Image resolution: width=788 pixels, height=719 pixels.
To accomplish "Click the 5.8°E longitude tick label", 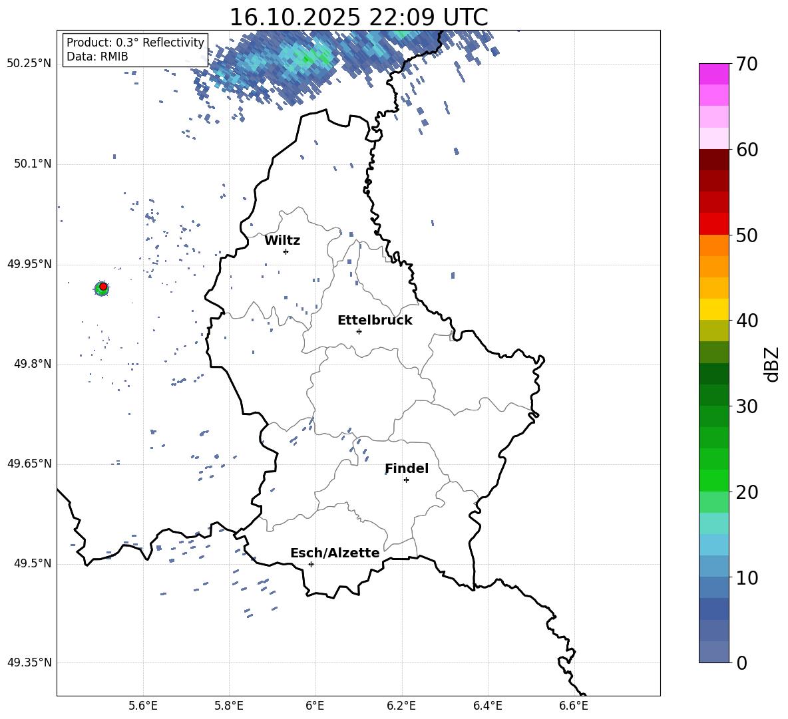I will coord(229,706).
